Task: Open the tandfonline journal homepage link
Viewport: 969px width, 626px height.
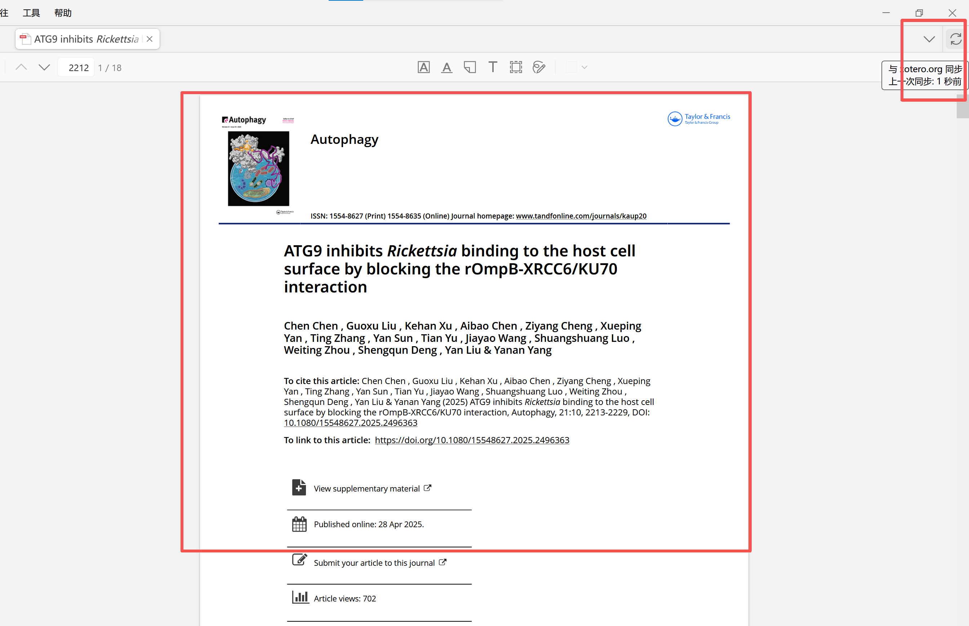Action: click(x=581, y=216)
